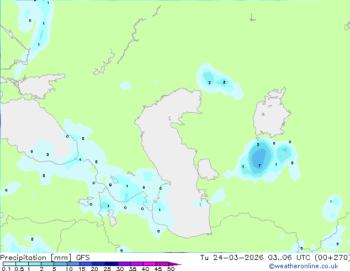Viewport: 350px width, 271px height.
Task: Click the "10" legend scale label
Action: tap(69, 269)
